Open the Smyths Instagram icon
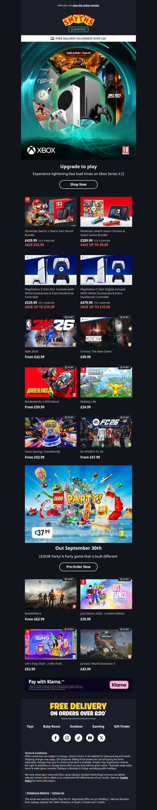The width and height of the screenshot is (157, 810). click(67, 738)
